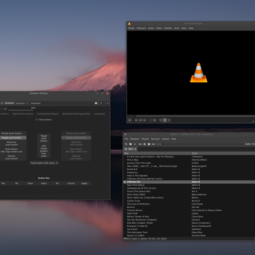Open the Sliders/Scrolls/Progress/Dial tab
Screen dimensions: 255x255
point(76,113)
